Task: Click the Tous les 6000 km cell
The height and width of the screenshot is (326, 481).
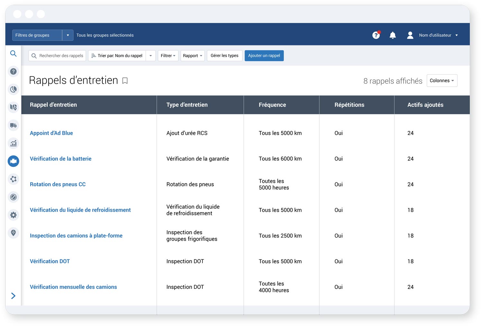Action: [280, 159]
